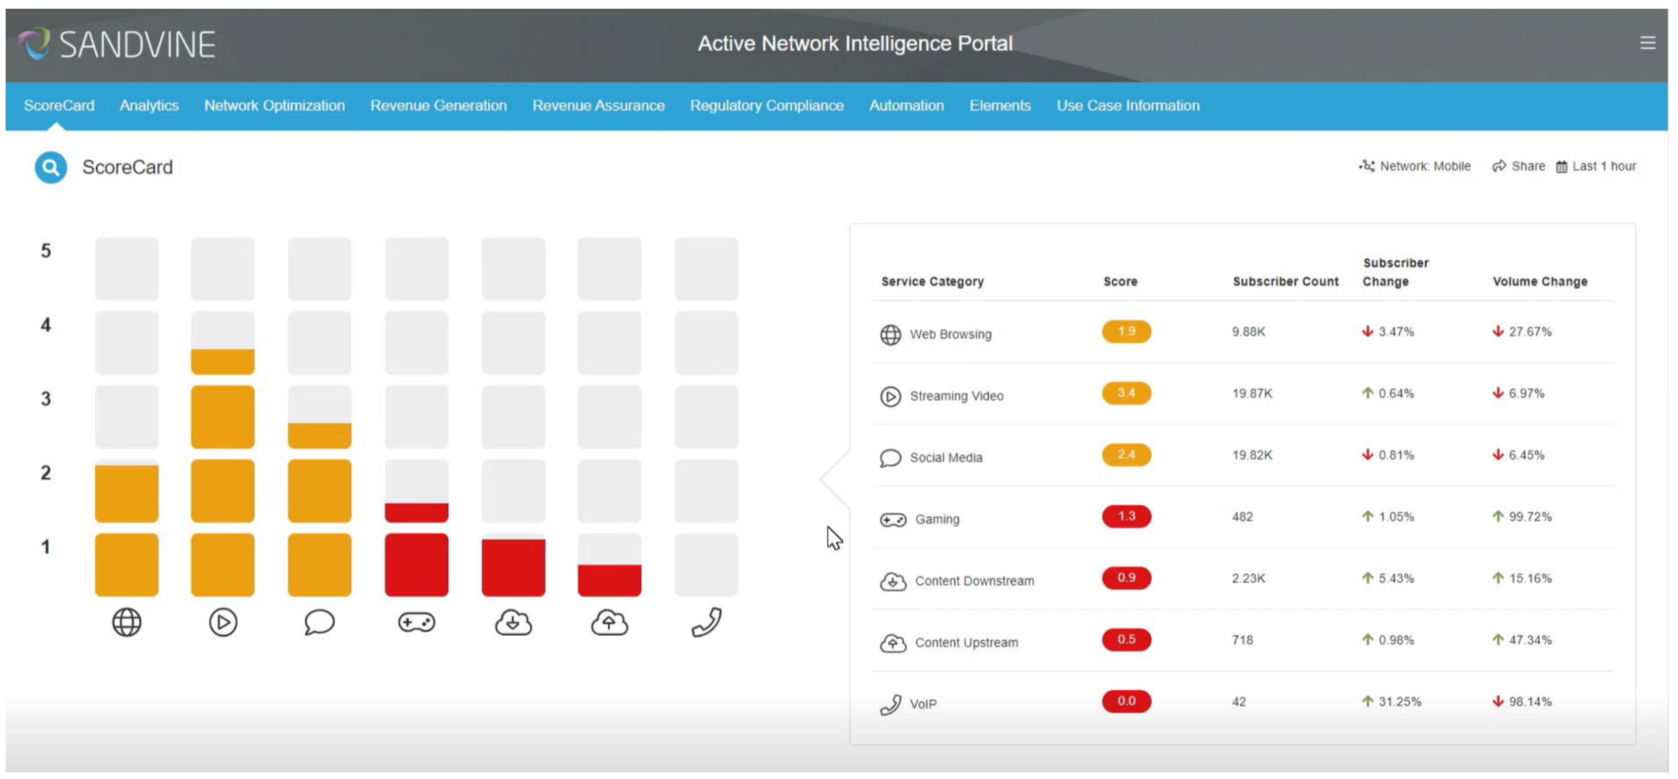Image resolution: width=1678 pixels, height=779 pixels.
Task: Switch to the Analytics tab
Action: tap(149, 105)
